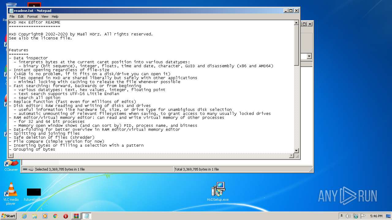Viewport: 392px width, 220px height.
Task: Minimize the readme.txt Notepad window
Action: pos(286,11)
